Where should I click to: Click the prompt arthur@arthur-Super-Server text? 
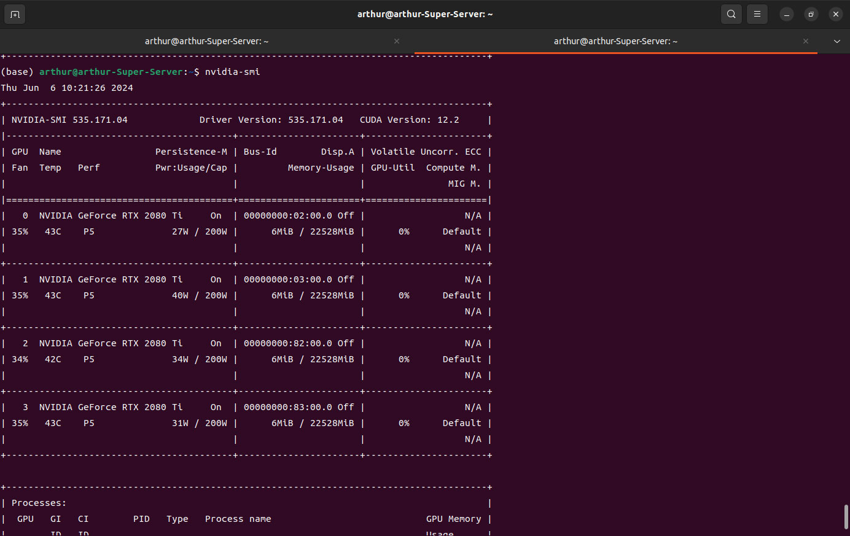(x=111, y=72)
